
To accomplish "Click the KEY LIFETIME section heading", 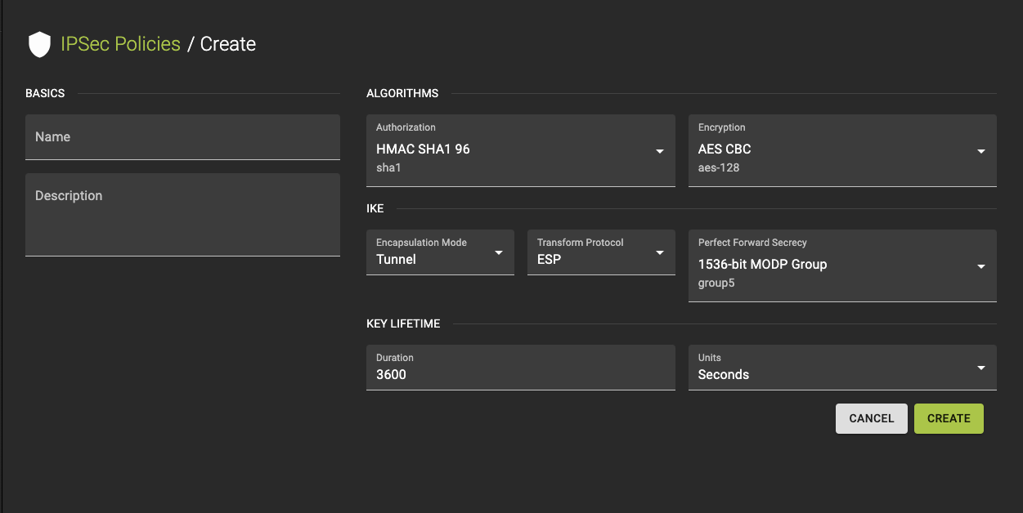I will tap(403, 323).
